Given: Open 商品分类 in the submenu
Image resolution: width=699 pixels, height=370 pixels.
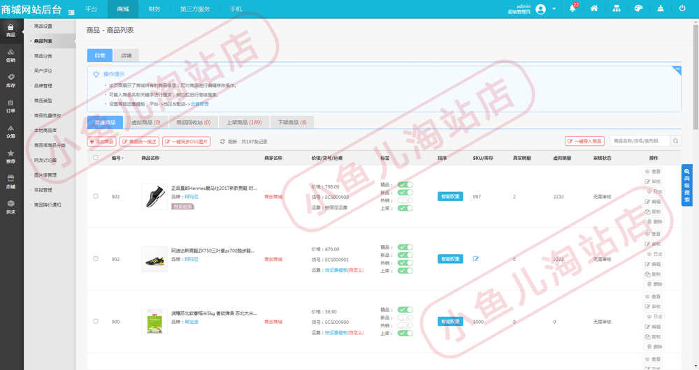Looking at the screenshot, I should (43, 56).
